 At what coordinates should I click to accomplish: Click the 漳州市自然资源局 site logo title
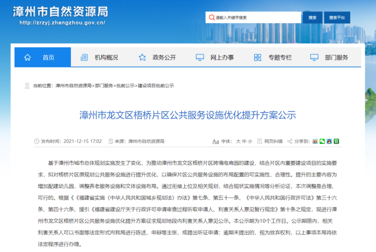[61, 12]
